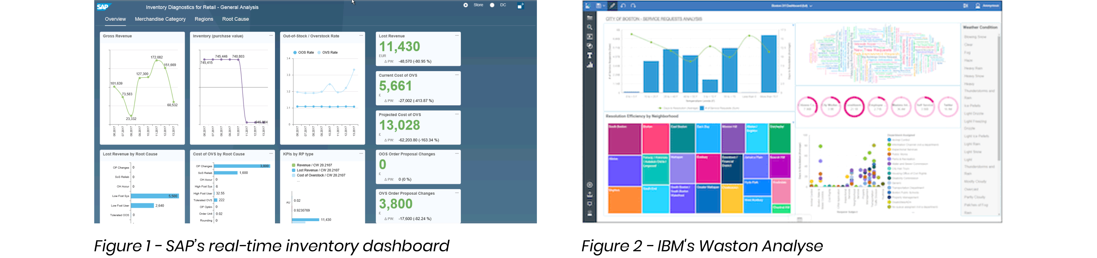Click the South Boston treemap tile
The width and height of the screenshot is (1097, 258).
pyautogui.click(x=624, y=139)
